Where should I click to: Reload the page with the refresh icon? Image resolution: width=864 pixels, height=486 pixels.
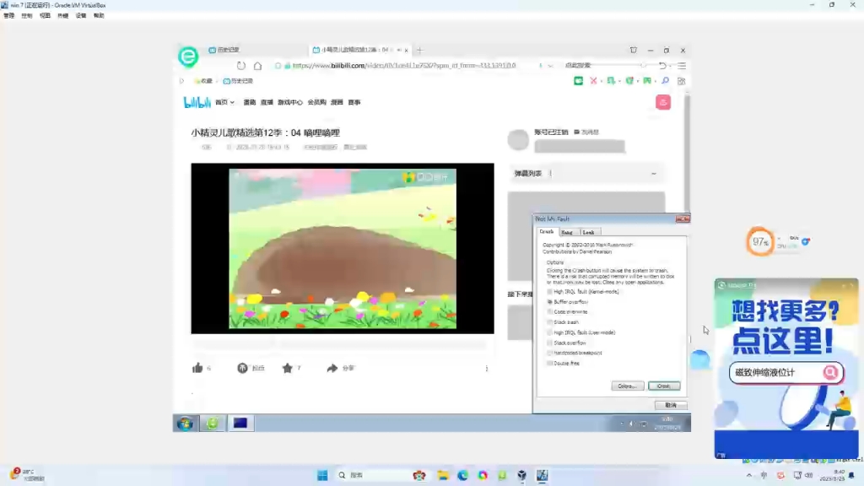tap(240, 66)
